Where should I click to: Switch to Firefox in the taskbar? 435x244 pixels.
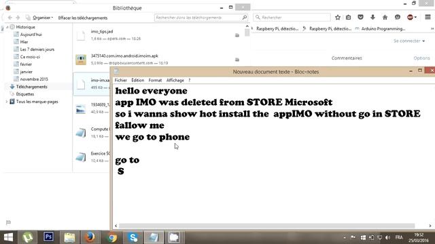(x=90, y=237)
